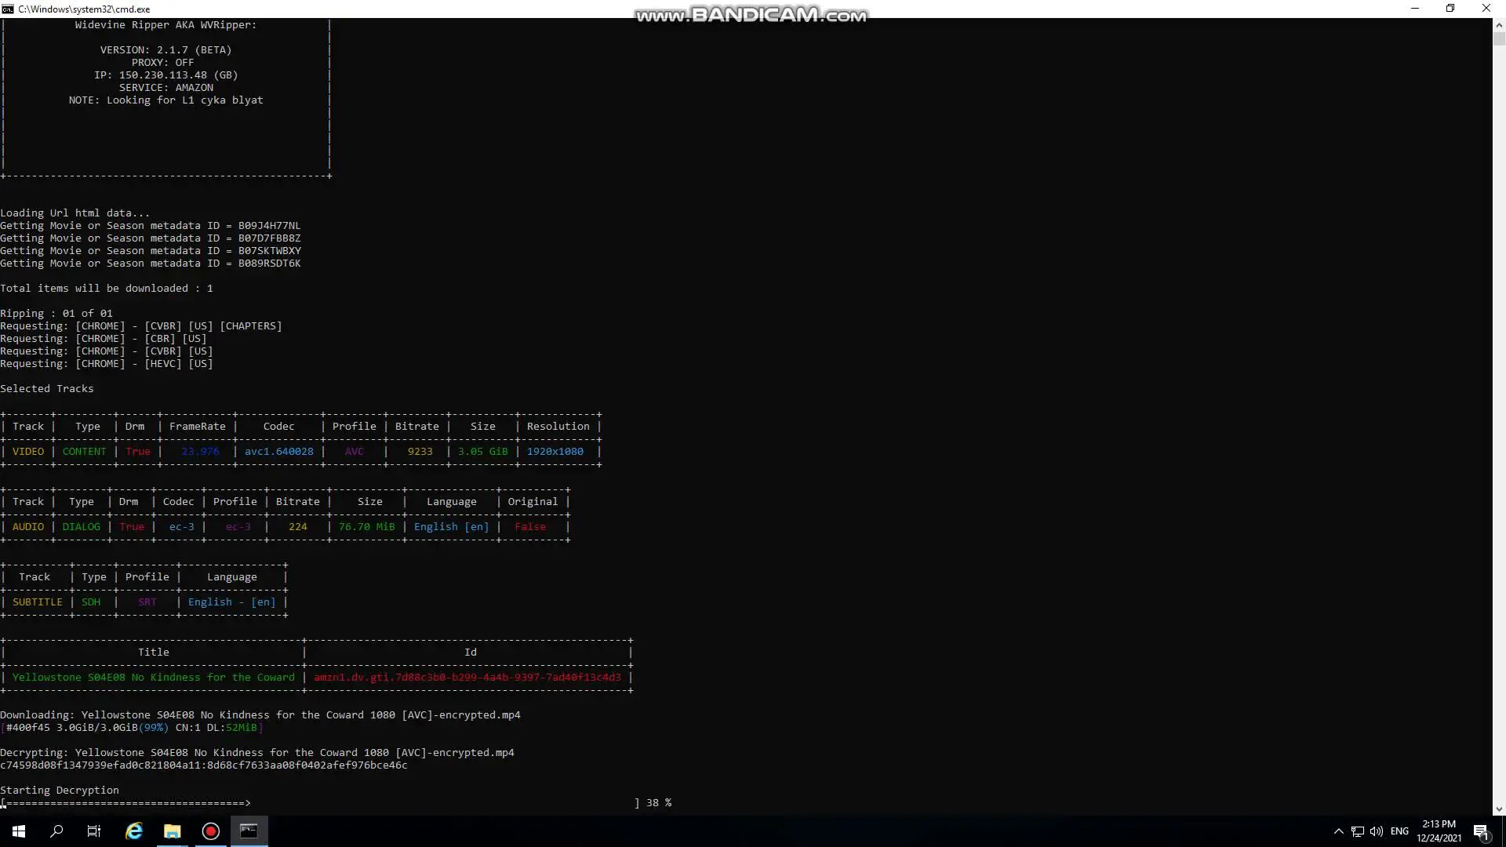Screen dimensions: 1506x847
Task: Open the Action Center notifications icon
Action: pyautogui.click(x=1481, y=831)
